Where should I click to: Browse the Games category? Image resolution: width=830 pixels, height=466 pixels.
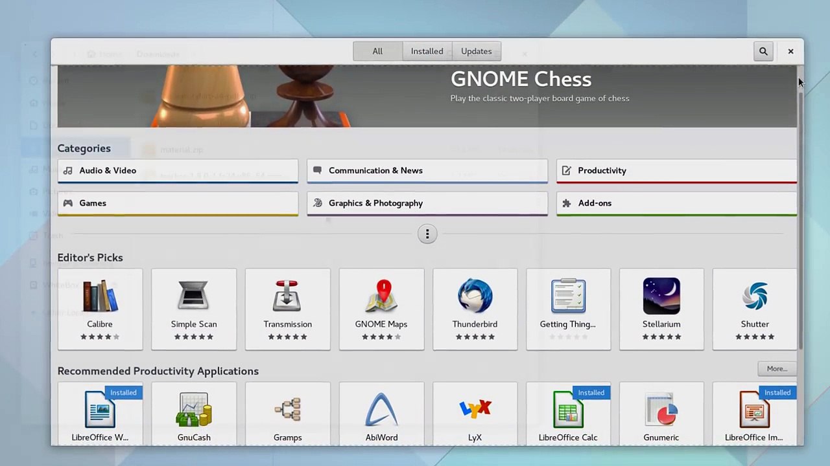pos(178,204)
